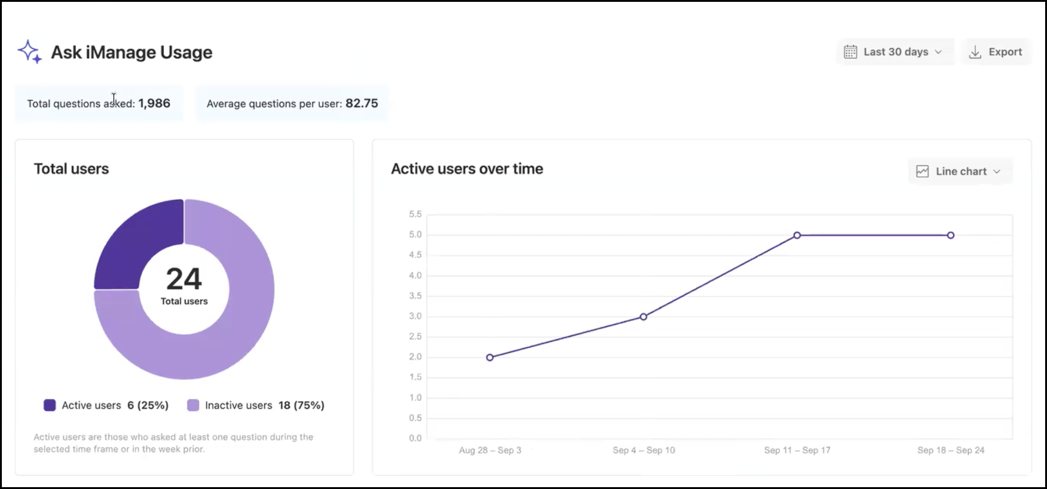Select the Sep 4 – Sep 10 data point
The image size is (1047, 489).
click(x=643, y=317)
